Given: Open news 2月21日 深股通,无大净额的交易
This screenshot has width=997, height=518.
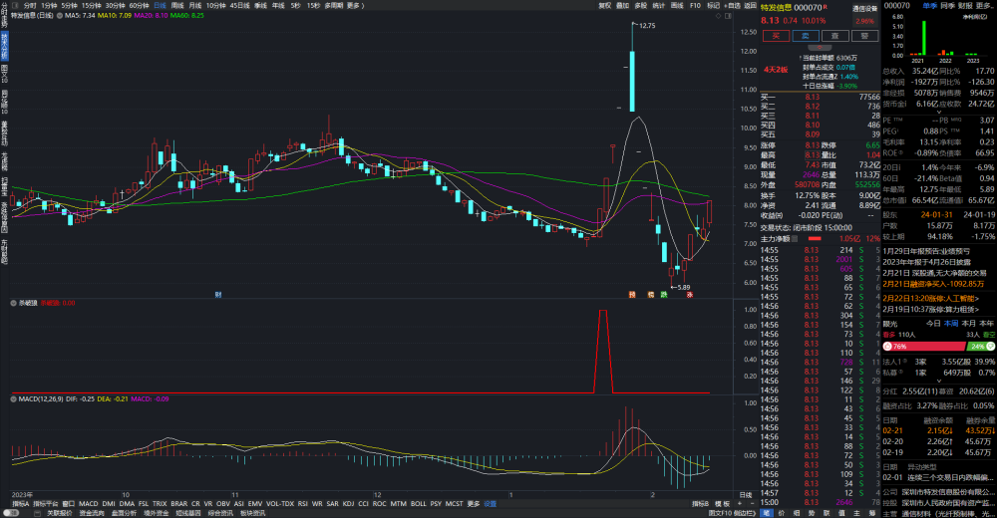Looking at the screenshot, I should pos(934,273).
